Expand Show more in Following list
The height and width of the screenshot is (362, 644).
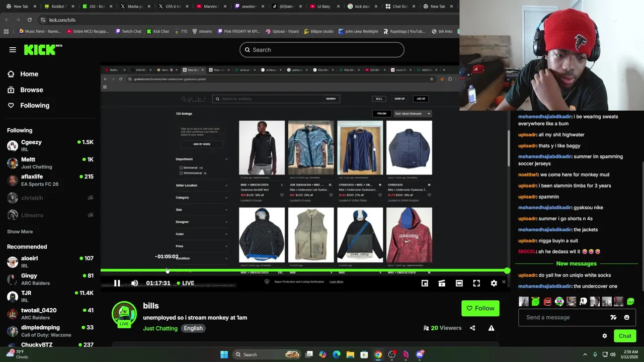click(20, 231)
